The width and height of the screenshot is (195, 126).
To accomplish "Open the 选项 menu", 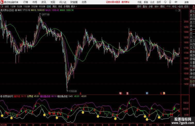I will (x=159, y=2).
